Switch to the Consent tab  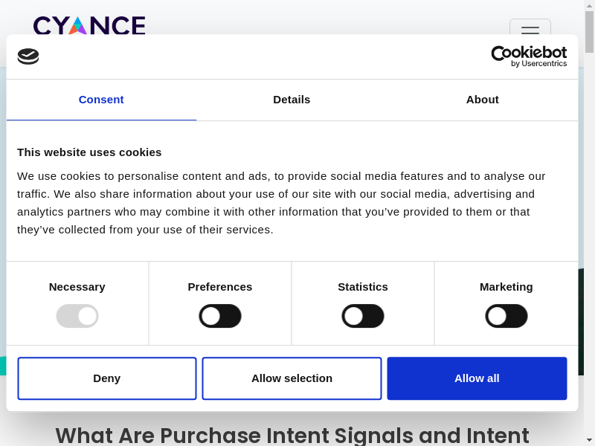coord(101,100)
